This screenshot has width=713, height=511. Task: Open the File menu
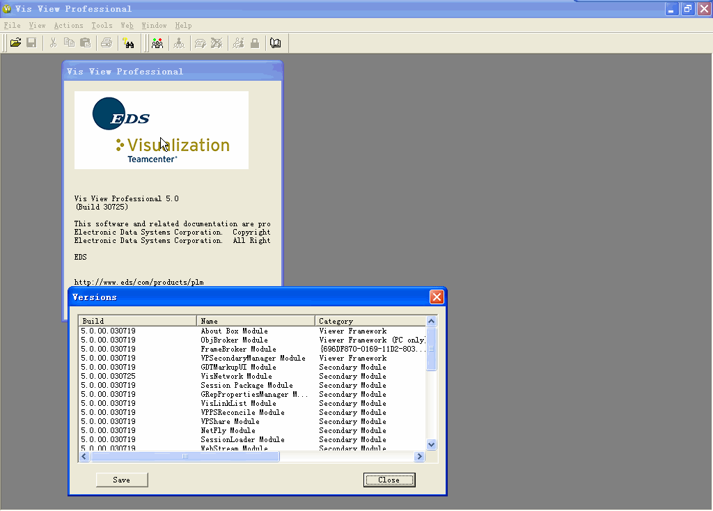tap(13, 26)
